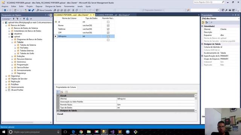This screenshot has width=241, height=135.
Task: Open Visual Studio from the taskbar
Action: (x=112, y=132)
